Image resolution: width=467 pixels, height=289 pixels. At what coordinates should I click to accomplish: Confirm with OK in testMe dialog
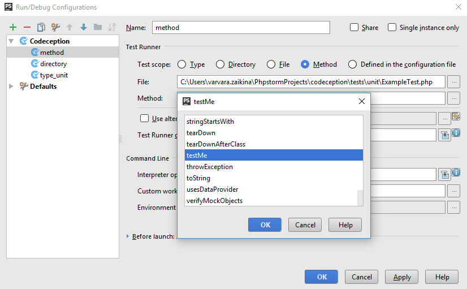pyautogui.click(x=265, y=225)
